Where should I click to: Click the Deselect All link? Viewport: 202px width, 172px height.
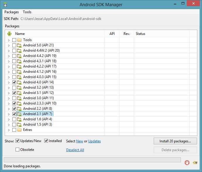(75, 150)
